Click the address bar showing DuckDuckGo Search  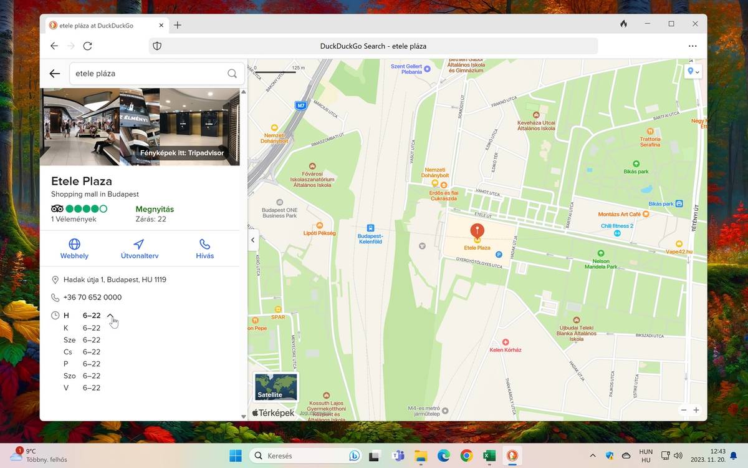click(x=373, y=46)
